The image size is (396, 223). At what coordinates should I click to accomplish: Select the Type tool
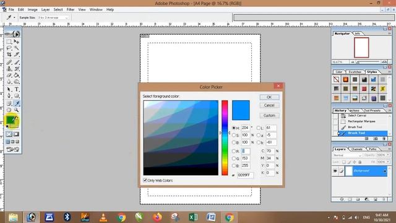pos(17,89)
